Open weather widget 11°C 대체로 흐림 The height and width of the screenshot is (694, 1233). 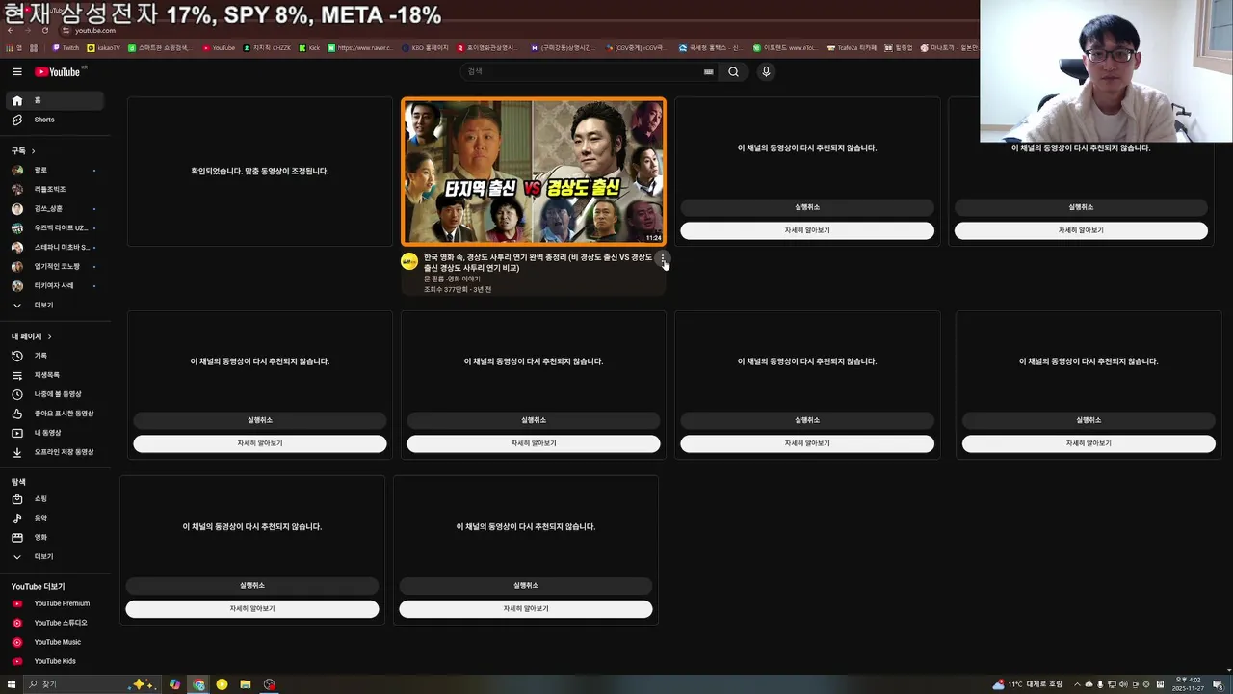click(1028, 684)
